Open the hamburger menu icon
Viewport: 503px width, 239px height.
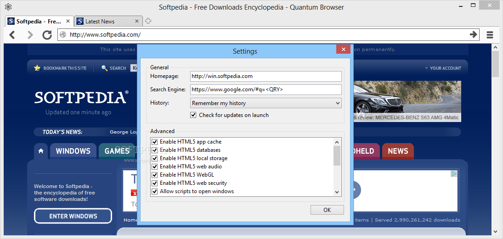490,34
